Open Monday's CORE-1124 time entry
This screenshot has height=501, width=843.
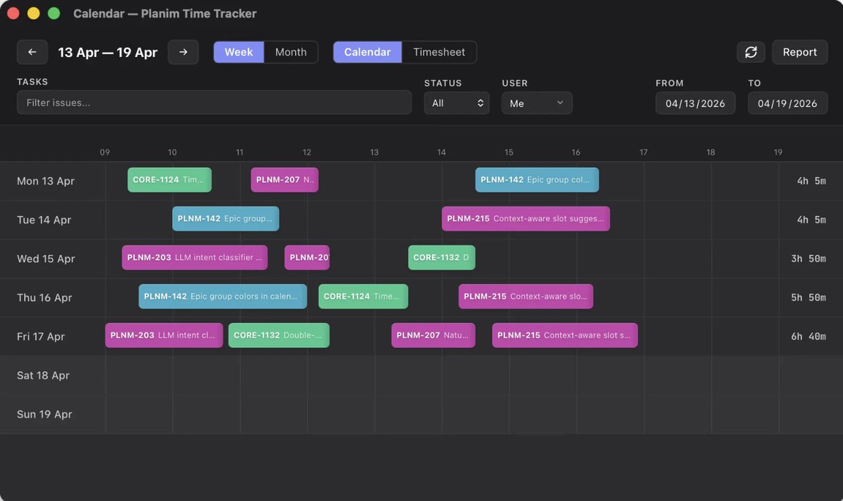169,180
